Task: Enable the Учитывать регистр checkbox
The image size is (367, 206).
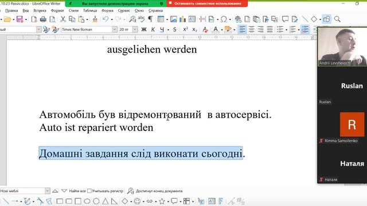Action: pyautogui.click(x=89, y=191)
